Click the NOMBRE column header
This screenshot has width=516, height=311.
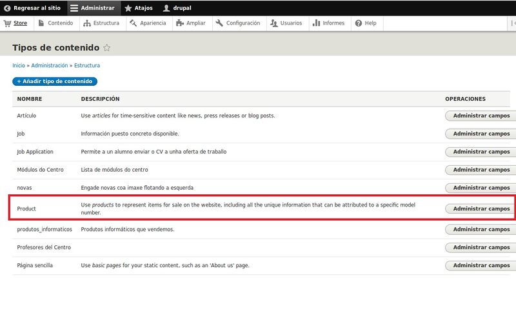(x=30, y=99)
